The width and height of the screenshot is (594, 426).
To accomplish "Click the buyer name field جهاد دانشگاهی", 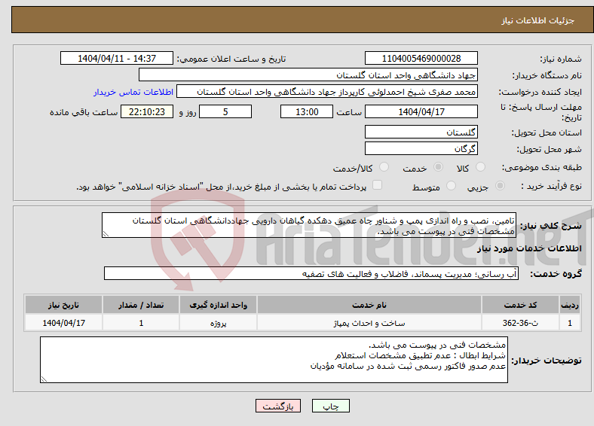I will [308, 75].
